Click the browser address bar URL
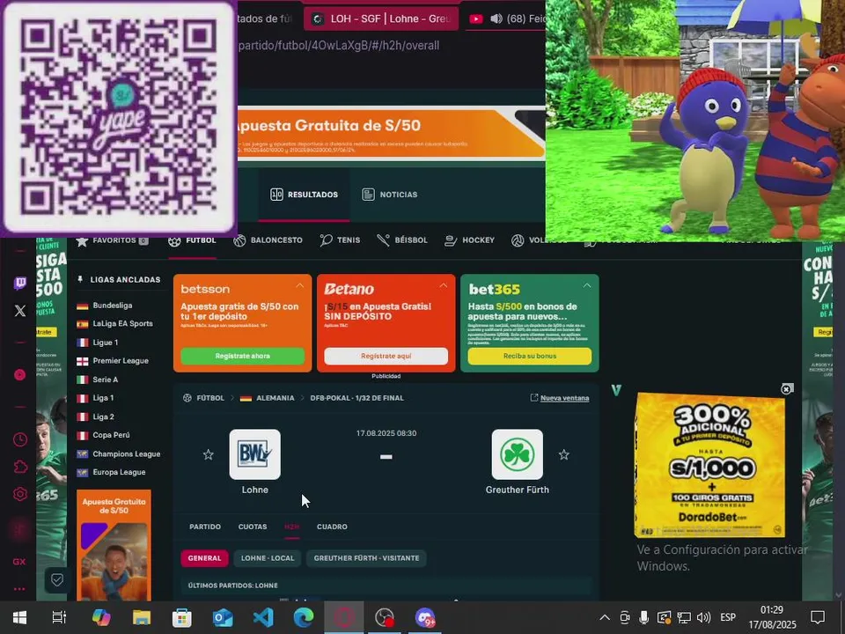Screen dimensions: 845x634 [x=338, y=46]
